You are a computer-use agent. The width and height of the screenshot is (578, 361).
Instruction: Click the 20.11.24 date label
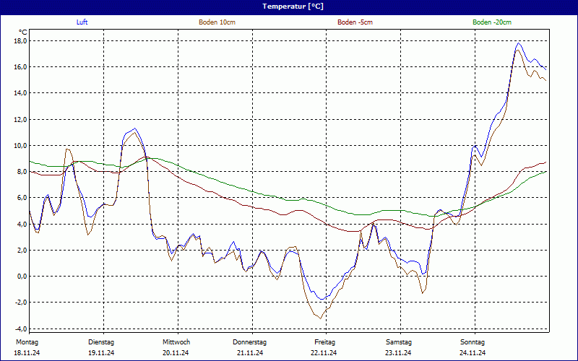tap(176, 353)
